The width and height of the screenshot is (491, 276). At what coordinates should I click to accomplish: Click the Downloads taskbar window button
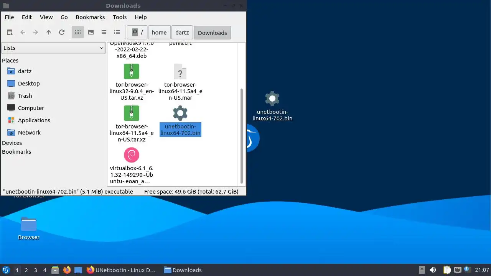click(183, 270)
